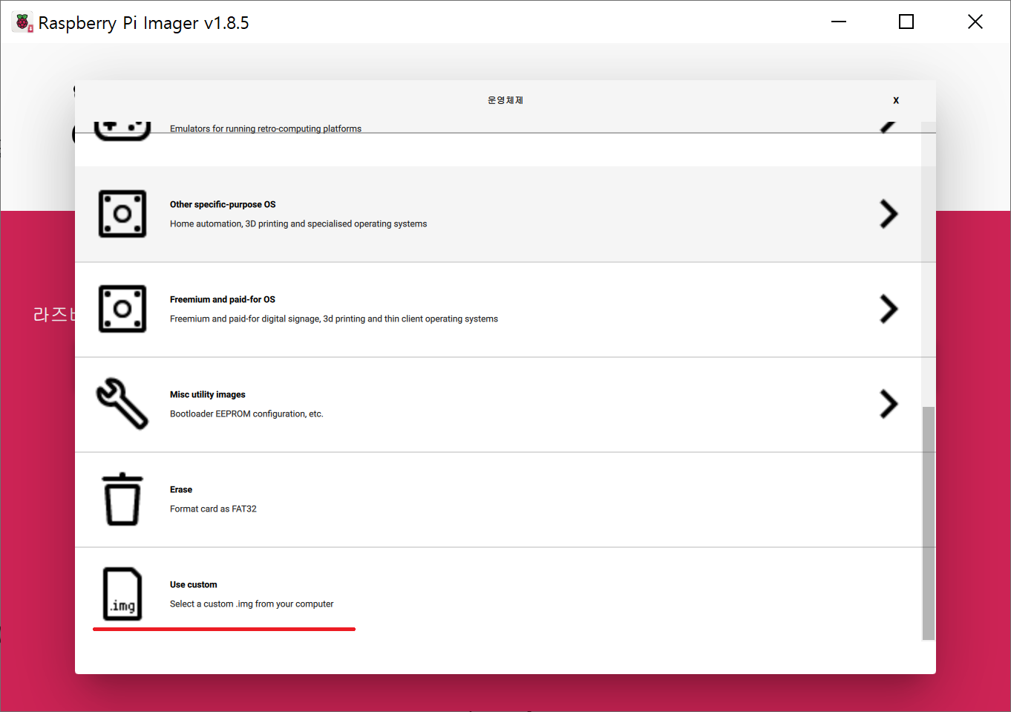This screenshot has width=1011, height=712.
Task: Click the operating system list scrollbar thumb
Action: tap(928, 523)
